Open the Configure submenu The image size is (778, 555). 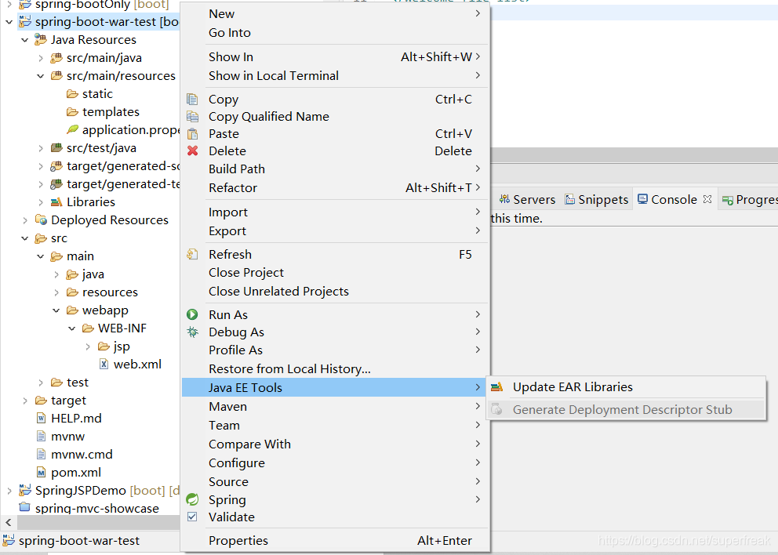point(335,463)
